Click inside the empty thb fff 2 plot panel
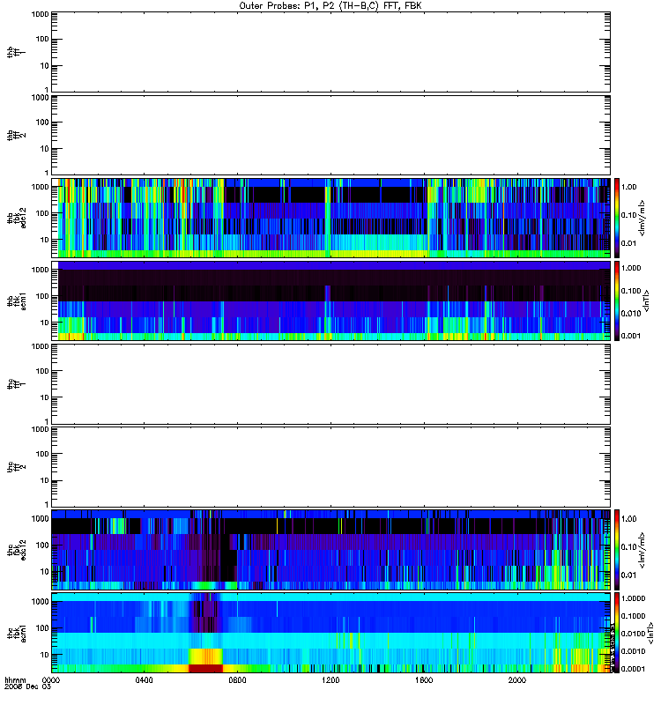Viewport: 661px width, 705px height. tap(330, 135)
